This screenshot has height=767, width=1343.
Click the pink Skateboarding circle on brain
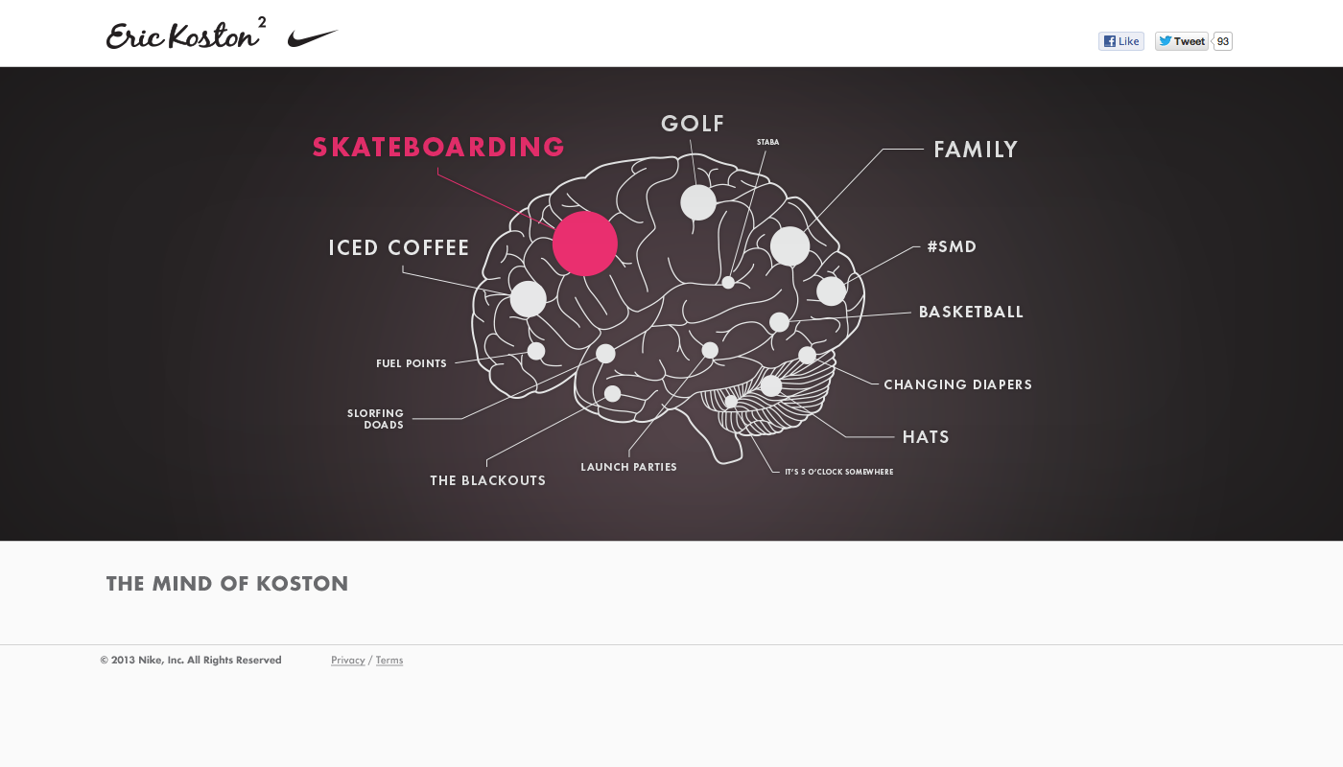click(x=584, y=244)
